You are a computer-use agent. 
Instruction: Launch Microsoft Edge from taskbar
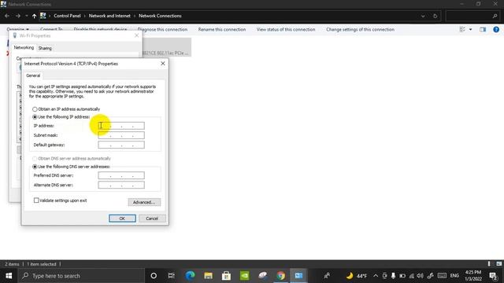[x=190, y=276]
